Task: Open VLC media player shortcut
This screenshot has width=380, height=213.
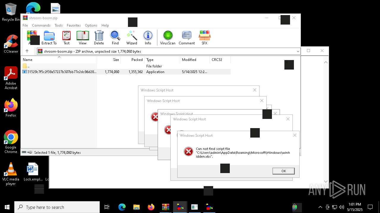Action: [x=11, y=174]
